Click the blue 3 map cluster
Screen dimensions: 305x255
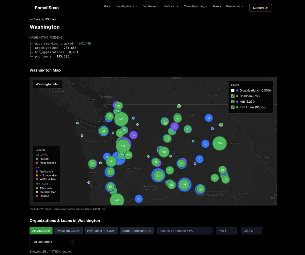point(200,159)
